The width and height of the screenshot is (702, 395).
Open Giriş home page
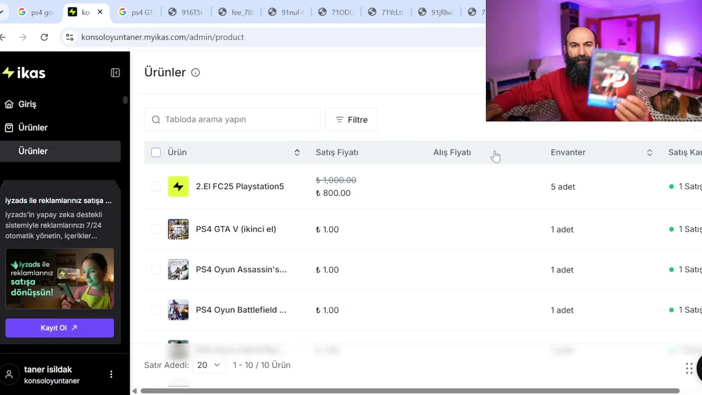tap(27, 104)
